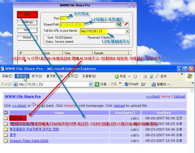Click the forward navigation arrow icon
This screenshot has height=153, width=195.
coord(135,77)
